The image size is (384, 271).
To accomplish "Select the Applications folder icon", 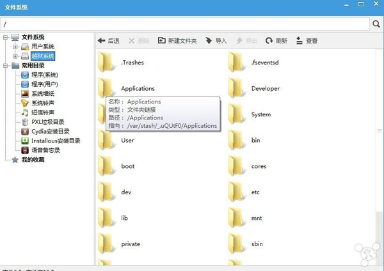I will 106,88.
